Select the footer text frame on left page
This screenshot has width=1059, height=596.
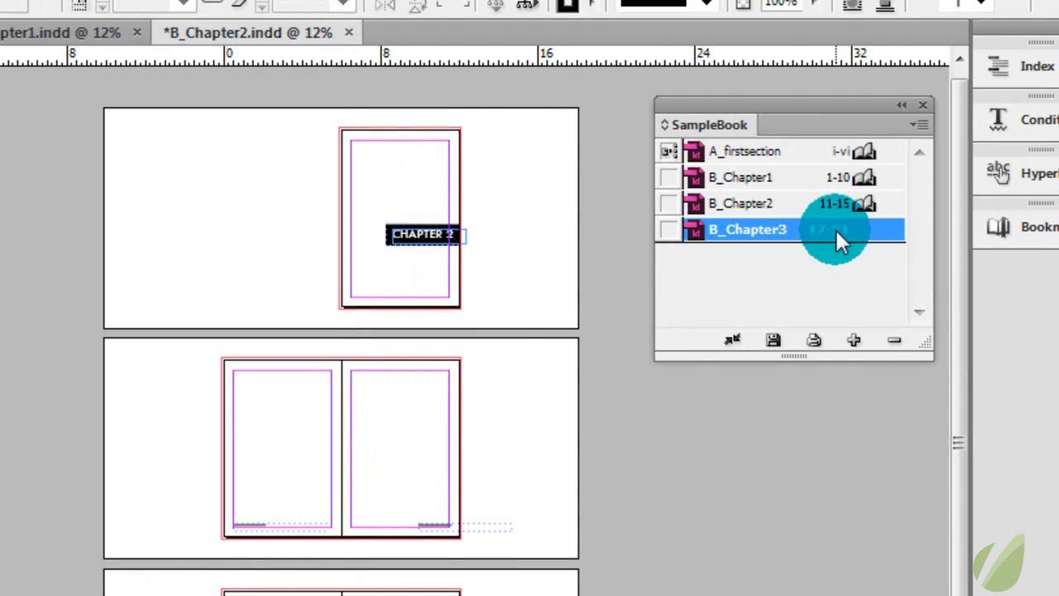[x=281, y=526]
